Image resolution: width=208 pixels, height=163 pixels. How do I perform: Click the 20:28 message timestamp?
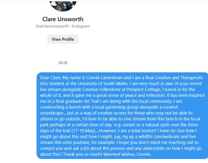[x=63, y=63]
